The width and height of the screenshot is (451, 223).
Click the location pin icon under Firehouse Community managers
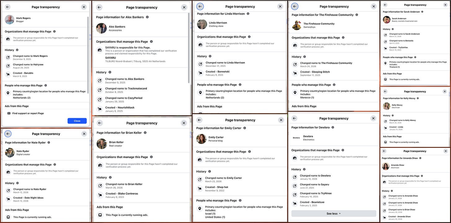pyautogui.click(x=295, y=92)
